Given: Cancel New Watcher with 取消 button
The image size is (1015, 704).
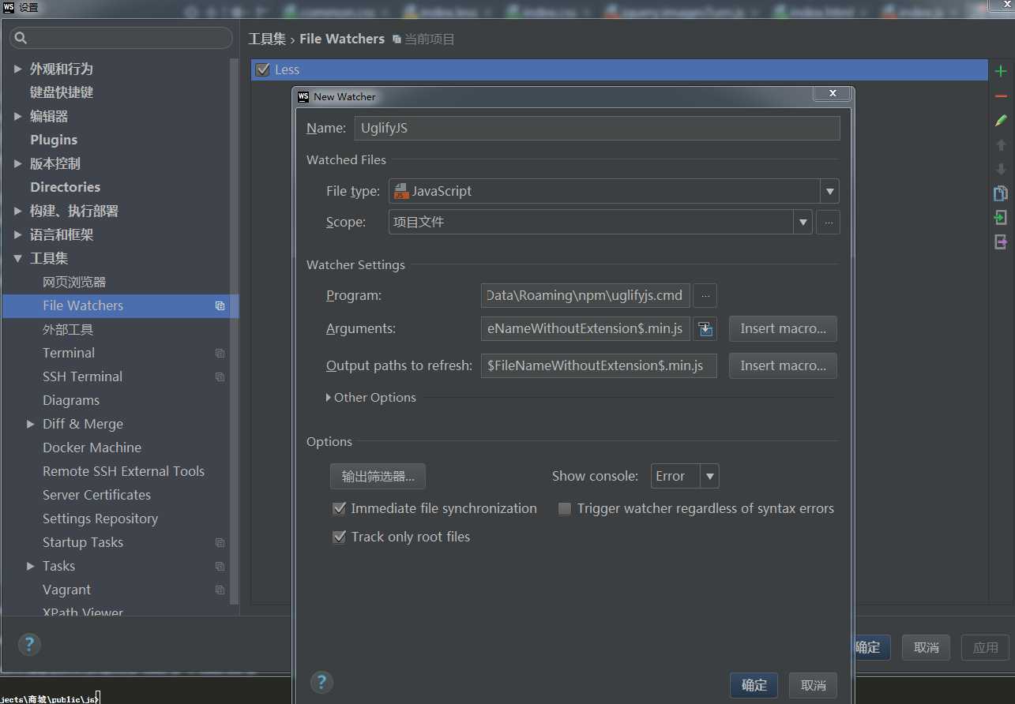Looking at the screenshot, I should click(x=814, y=685).
